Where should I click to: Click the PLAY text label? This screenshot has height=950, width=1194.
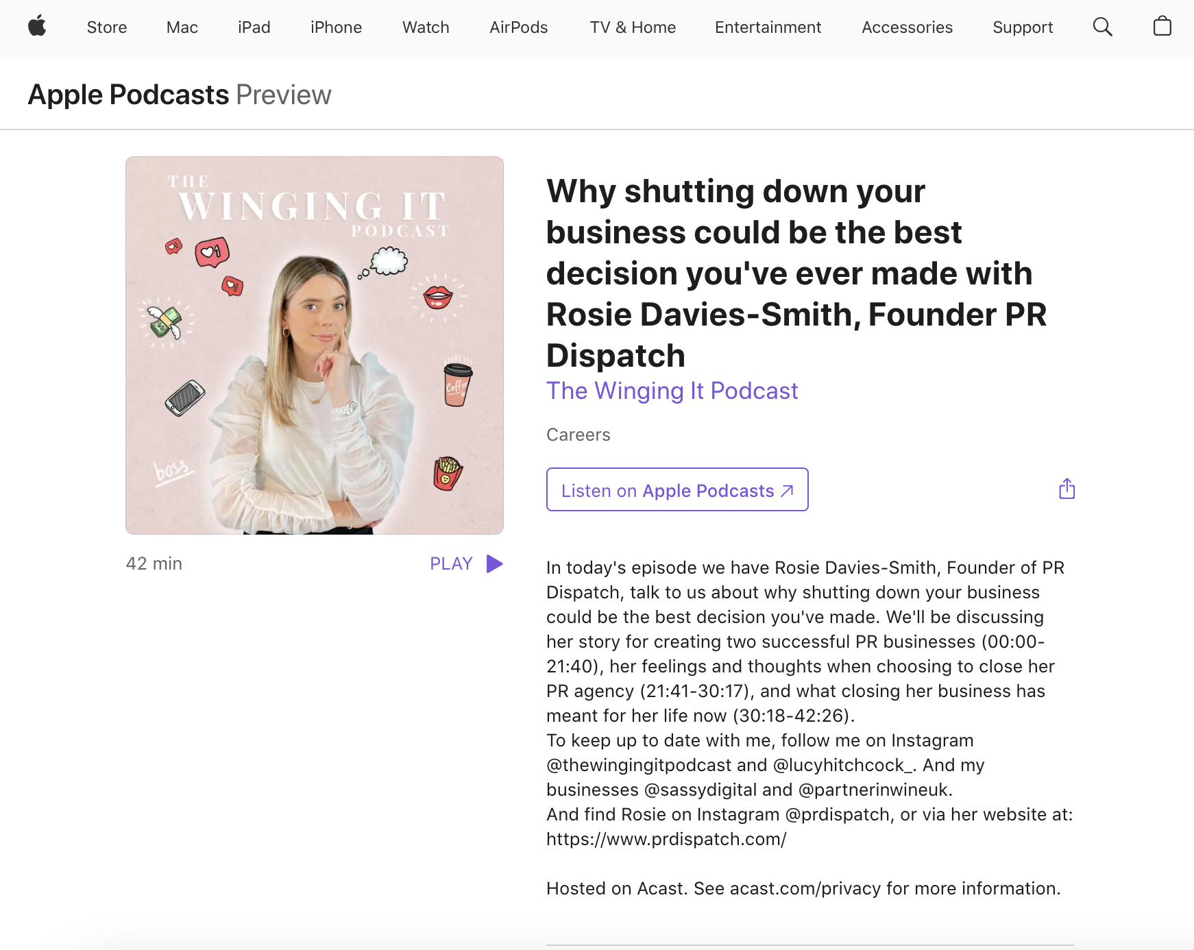click(451, 563)
